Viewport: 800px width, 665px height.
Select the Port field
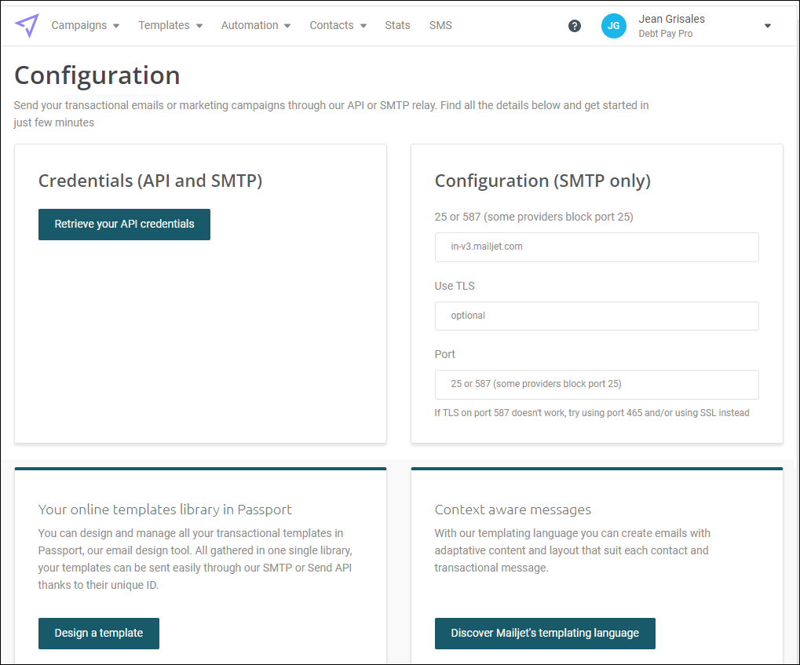(x=597, y=384)
